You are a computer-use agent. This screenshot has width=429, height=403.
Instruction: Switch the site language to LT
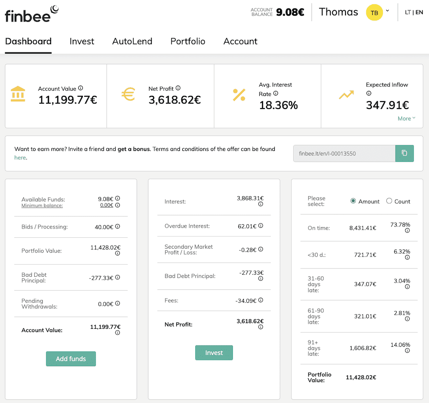[x=408, y=12]
